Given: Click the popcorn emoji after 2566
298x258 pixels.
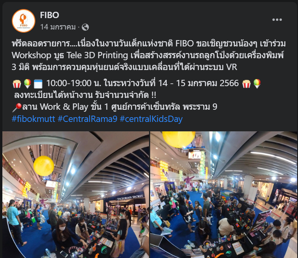Looking at the screenshot, I should click(x=246, y=84).
